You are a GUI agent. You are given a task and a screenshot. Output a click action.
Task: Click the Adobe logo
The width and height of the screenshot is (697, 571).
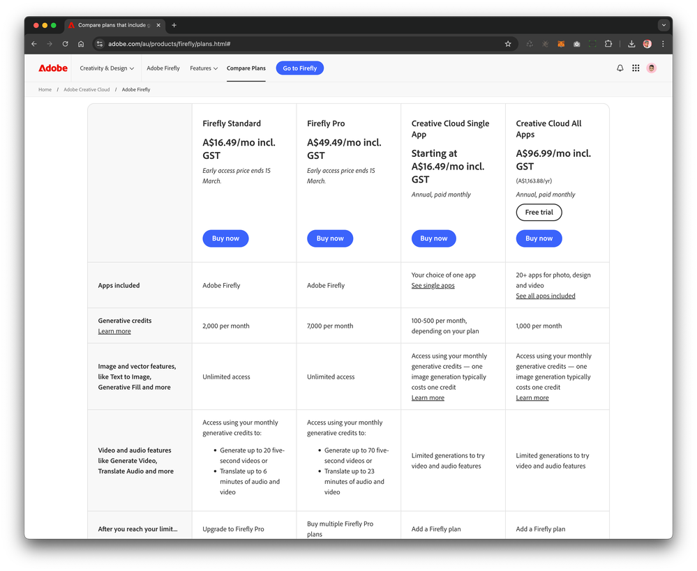53,68
